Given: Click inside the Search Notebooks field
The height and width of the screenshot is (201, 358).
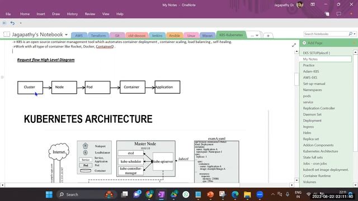Looking at the screenshot, I should 326,33.
